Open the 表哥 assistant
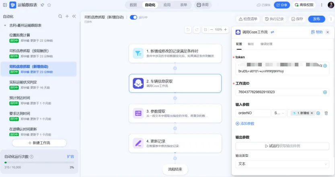The height and width of the screenshot is (177, 335). 203,5
